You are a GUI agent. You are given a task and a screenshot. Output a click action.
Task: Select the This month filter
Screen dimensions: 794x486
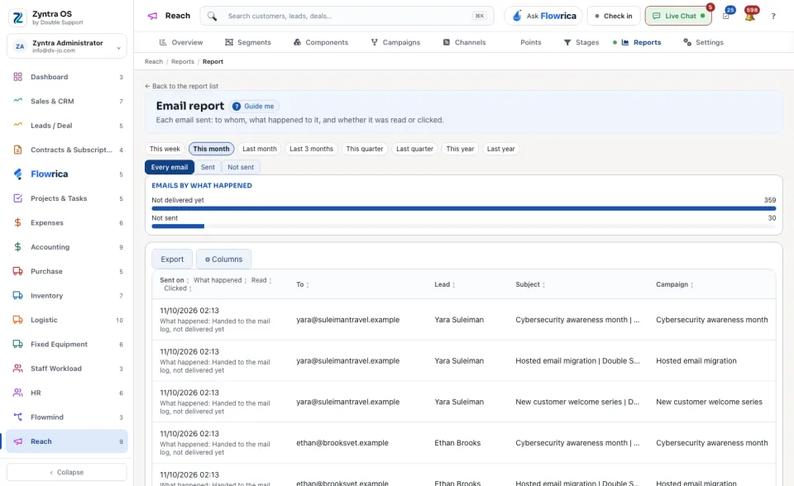tap(211, 149)
